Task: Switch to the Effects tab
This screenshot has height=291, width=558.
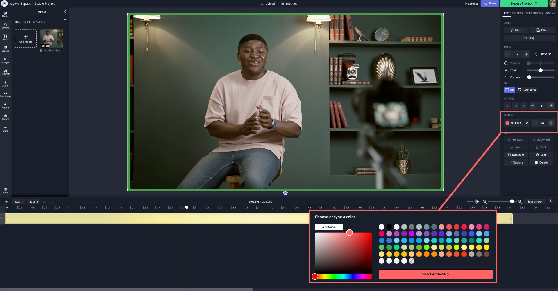Action: click(517, 13)
